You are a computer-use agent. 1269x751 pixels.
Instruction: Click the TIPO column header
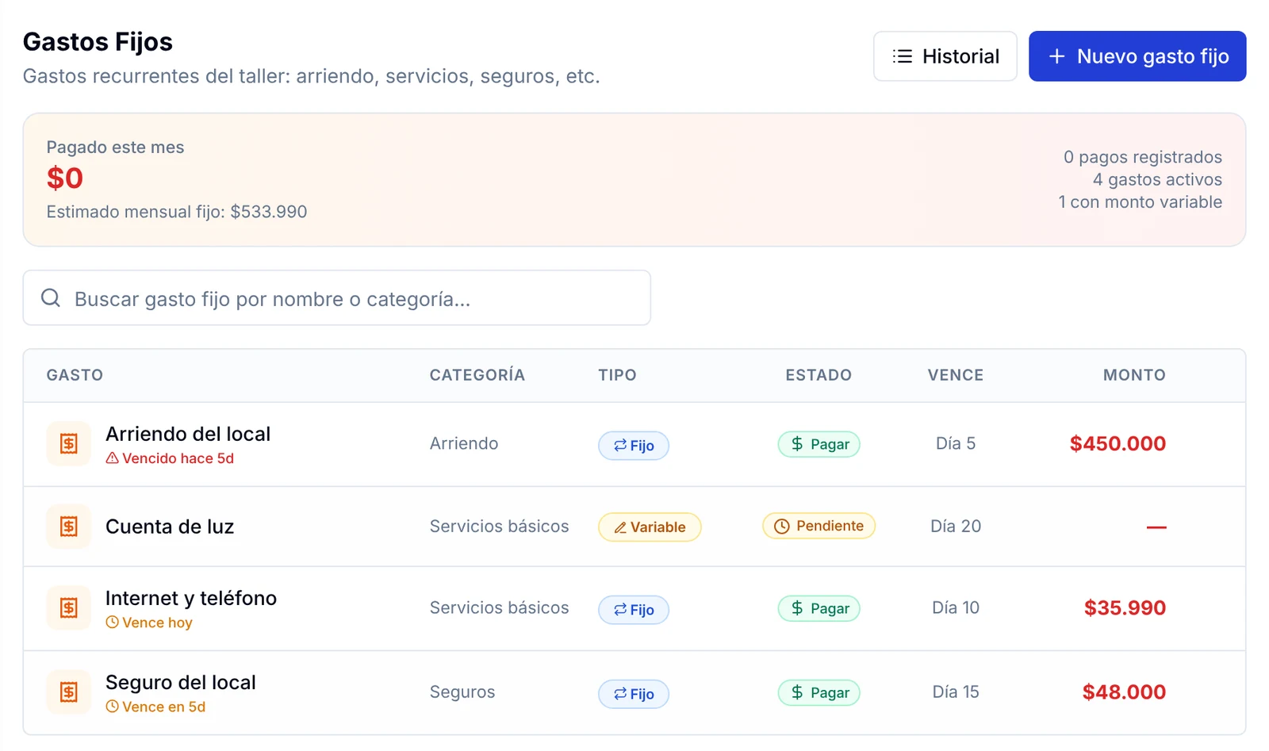coord(617,375)
